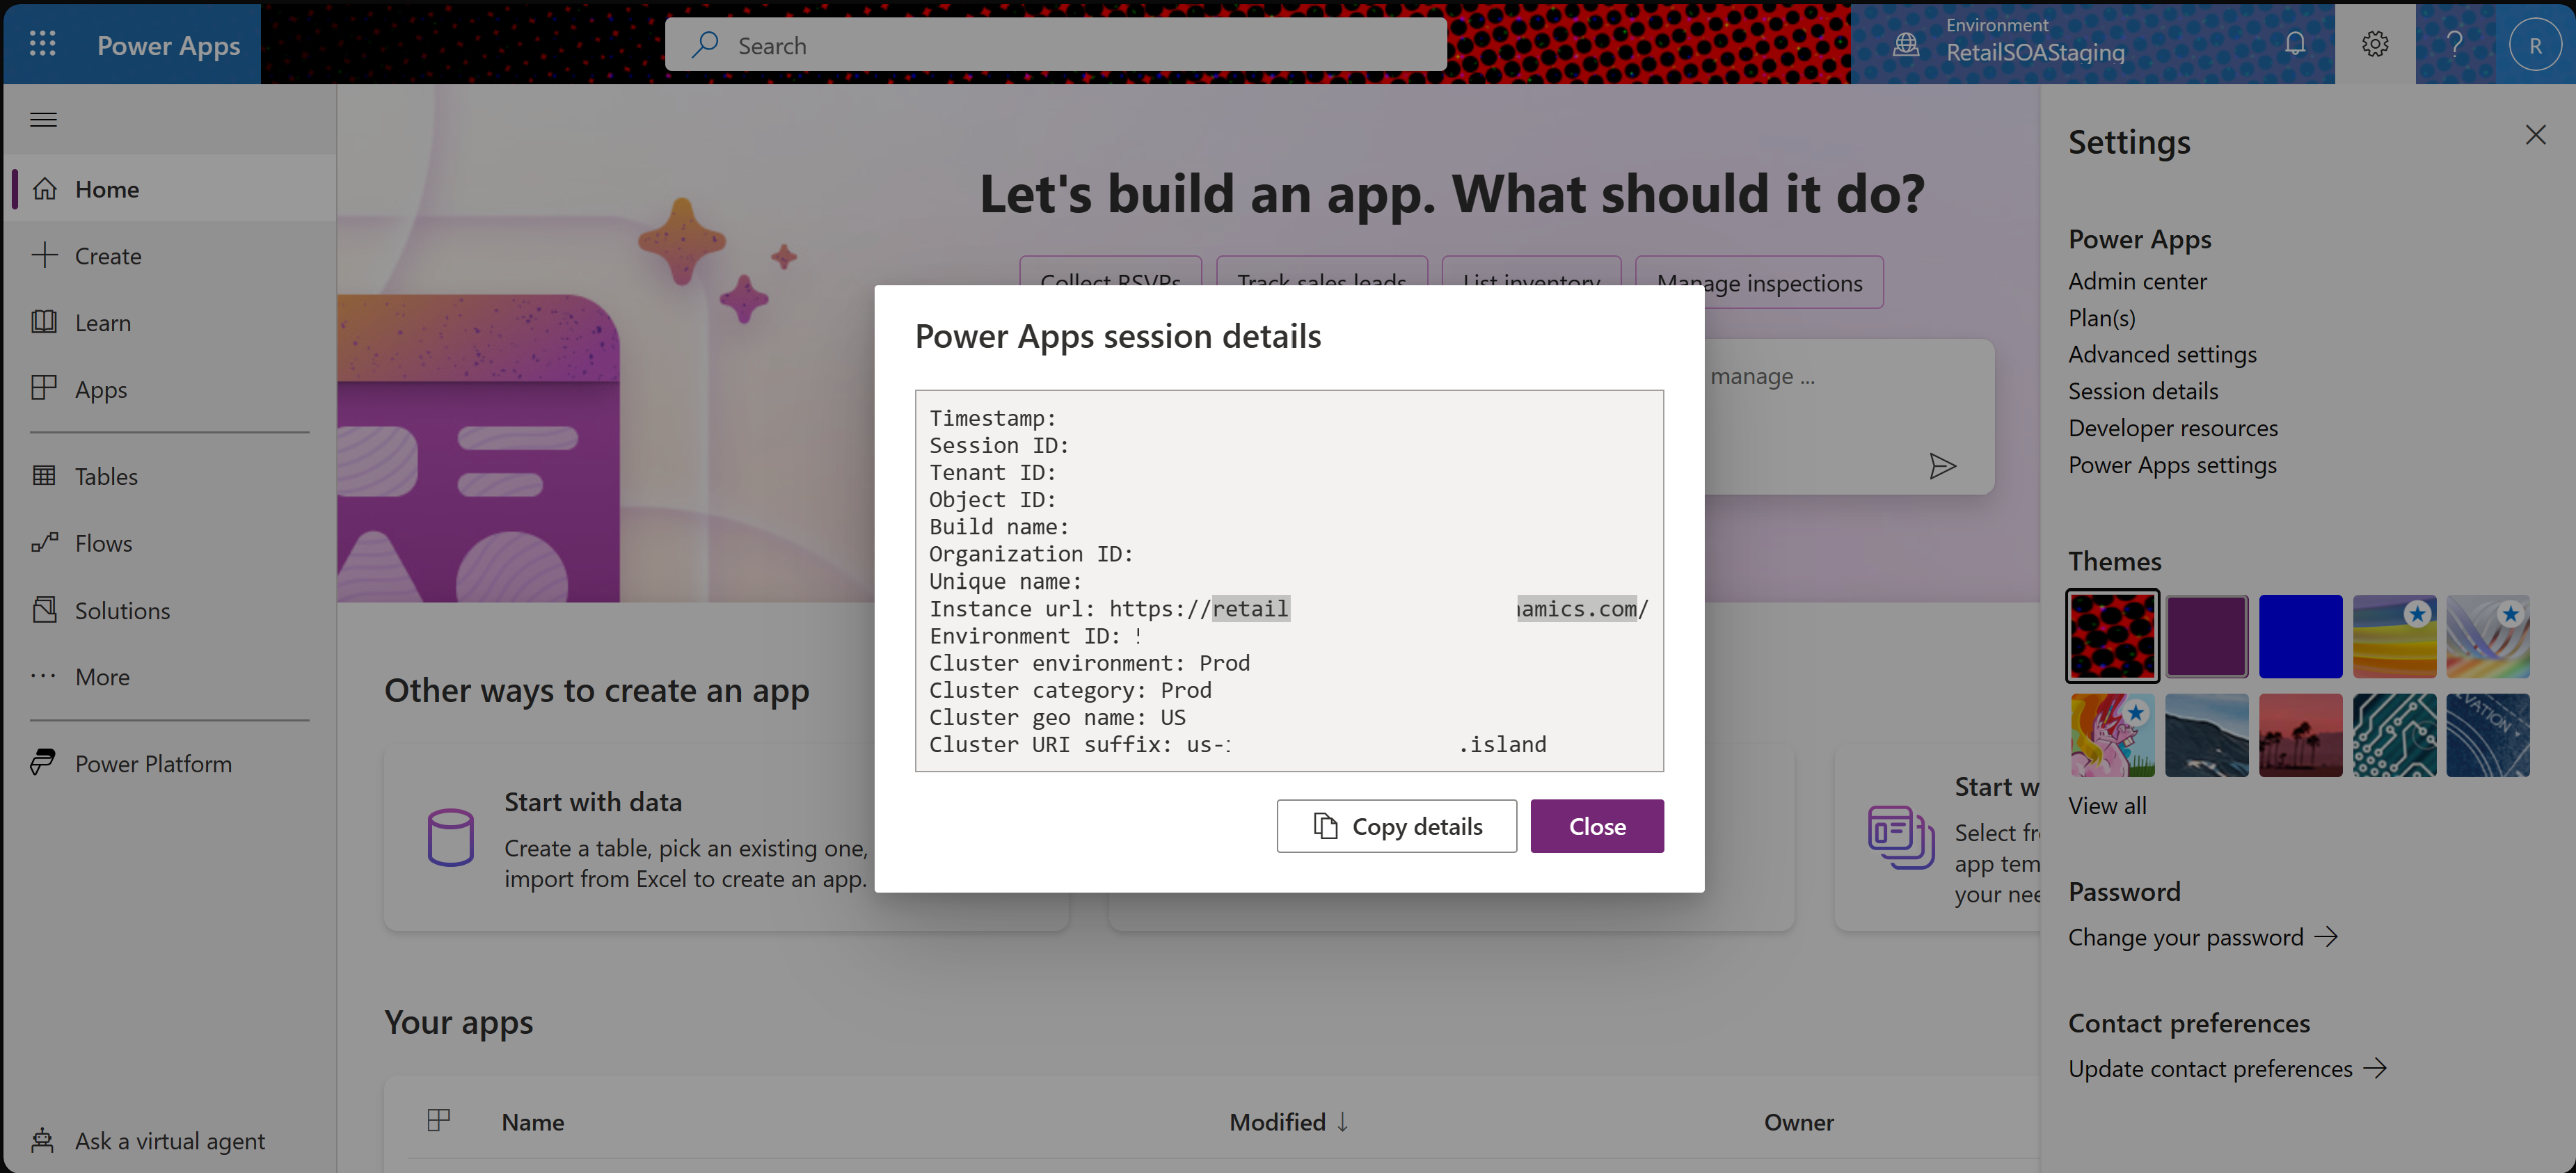Expand the View all themes option
Screen dimensions: 2576x1173
pyautogui.click(x=2106, y=805)
